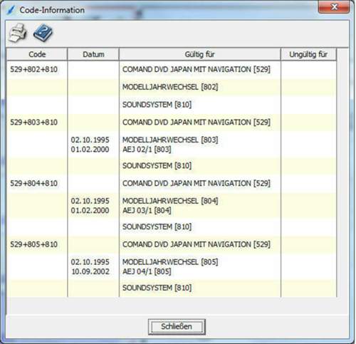This screenshot has height=344, width=356.
Task: Click COMAND DVD JAPAN row under 529+804+810
Action: [x=197, y=183]
